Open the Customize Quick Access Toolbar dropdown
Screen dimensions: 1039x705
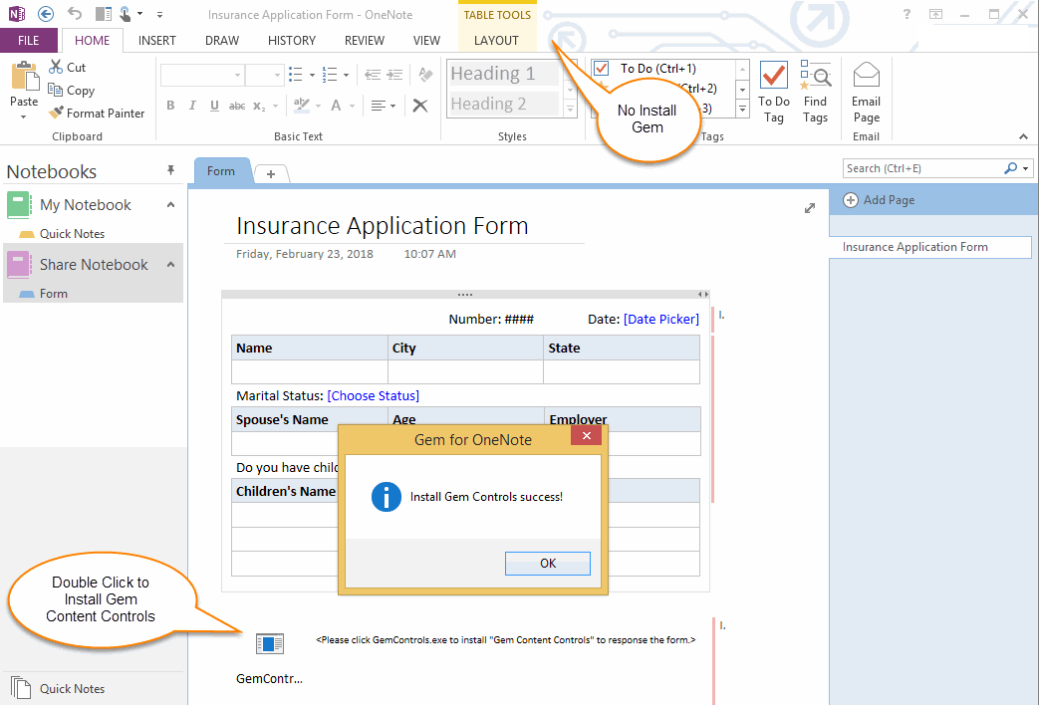click(159, 15)
